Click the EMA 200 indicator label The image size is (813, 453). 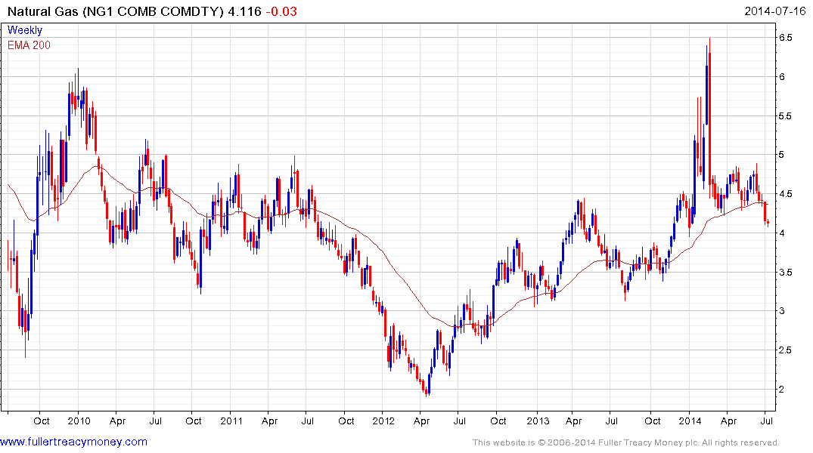coord(29,45)
